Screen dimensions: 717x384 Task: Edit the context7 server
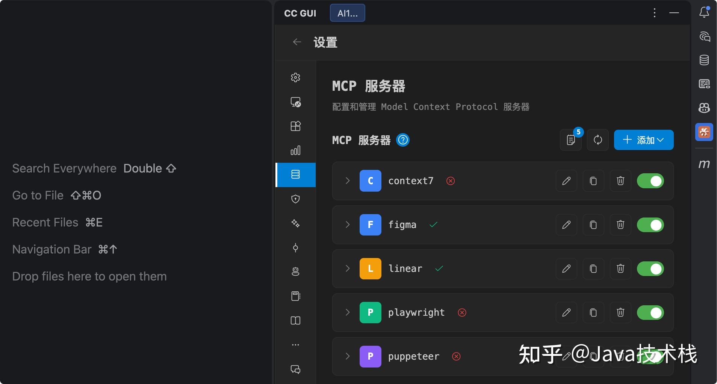pos(566,181)
